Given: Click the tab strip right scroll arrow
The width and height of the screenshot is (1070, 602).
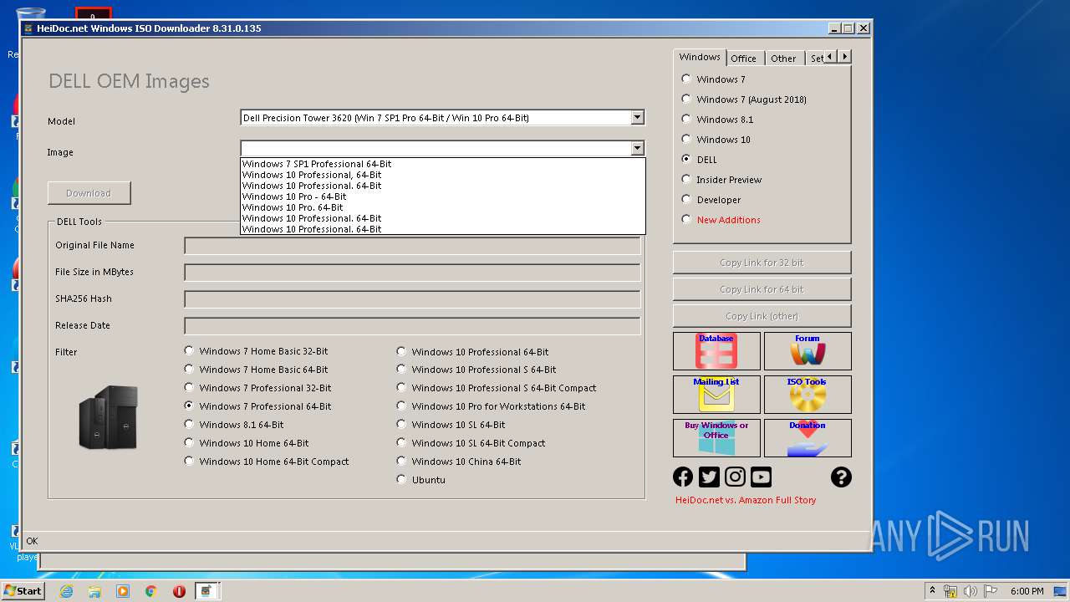Looking at the screenshot, I should pyautogui.click(x=845, y=57).
